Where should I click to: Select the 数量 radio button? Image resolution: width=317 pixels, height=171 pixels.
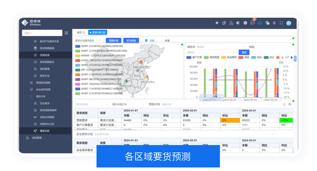point(161,40)
